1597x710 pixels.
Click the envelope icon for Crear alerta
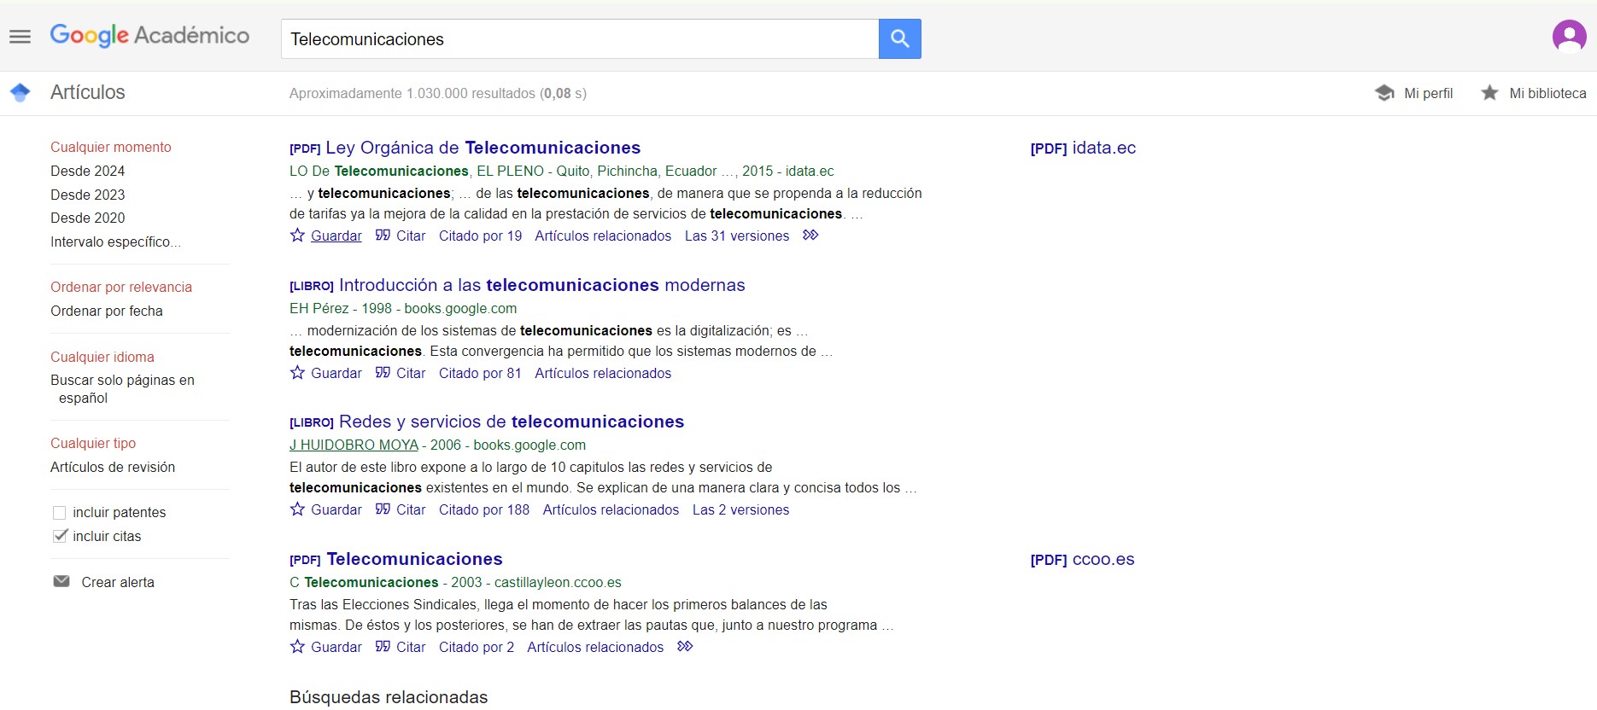coord(61,581)
